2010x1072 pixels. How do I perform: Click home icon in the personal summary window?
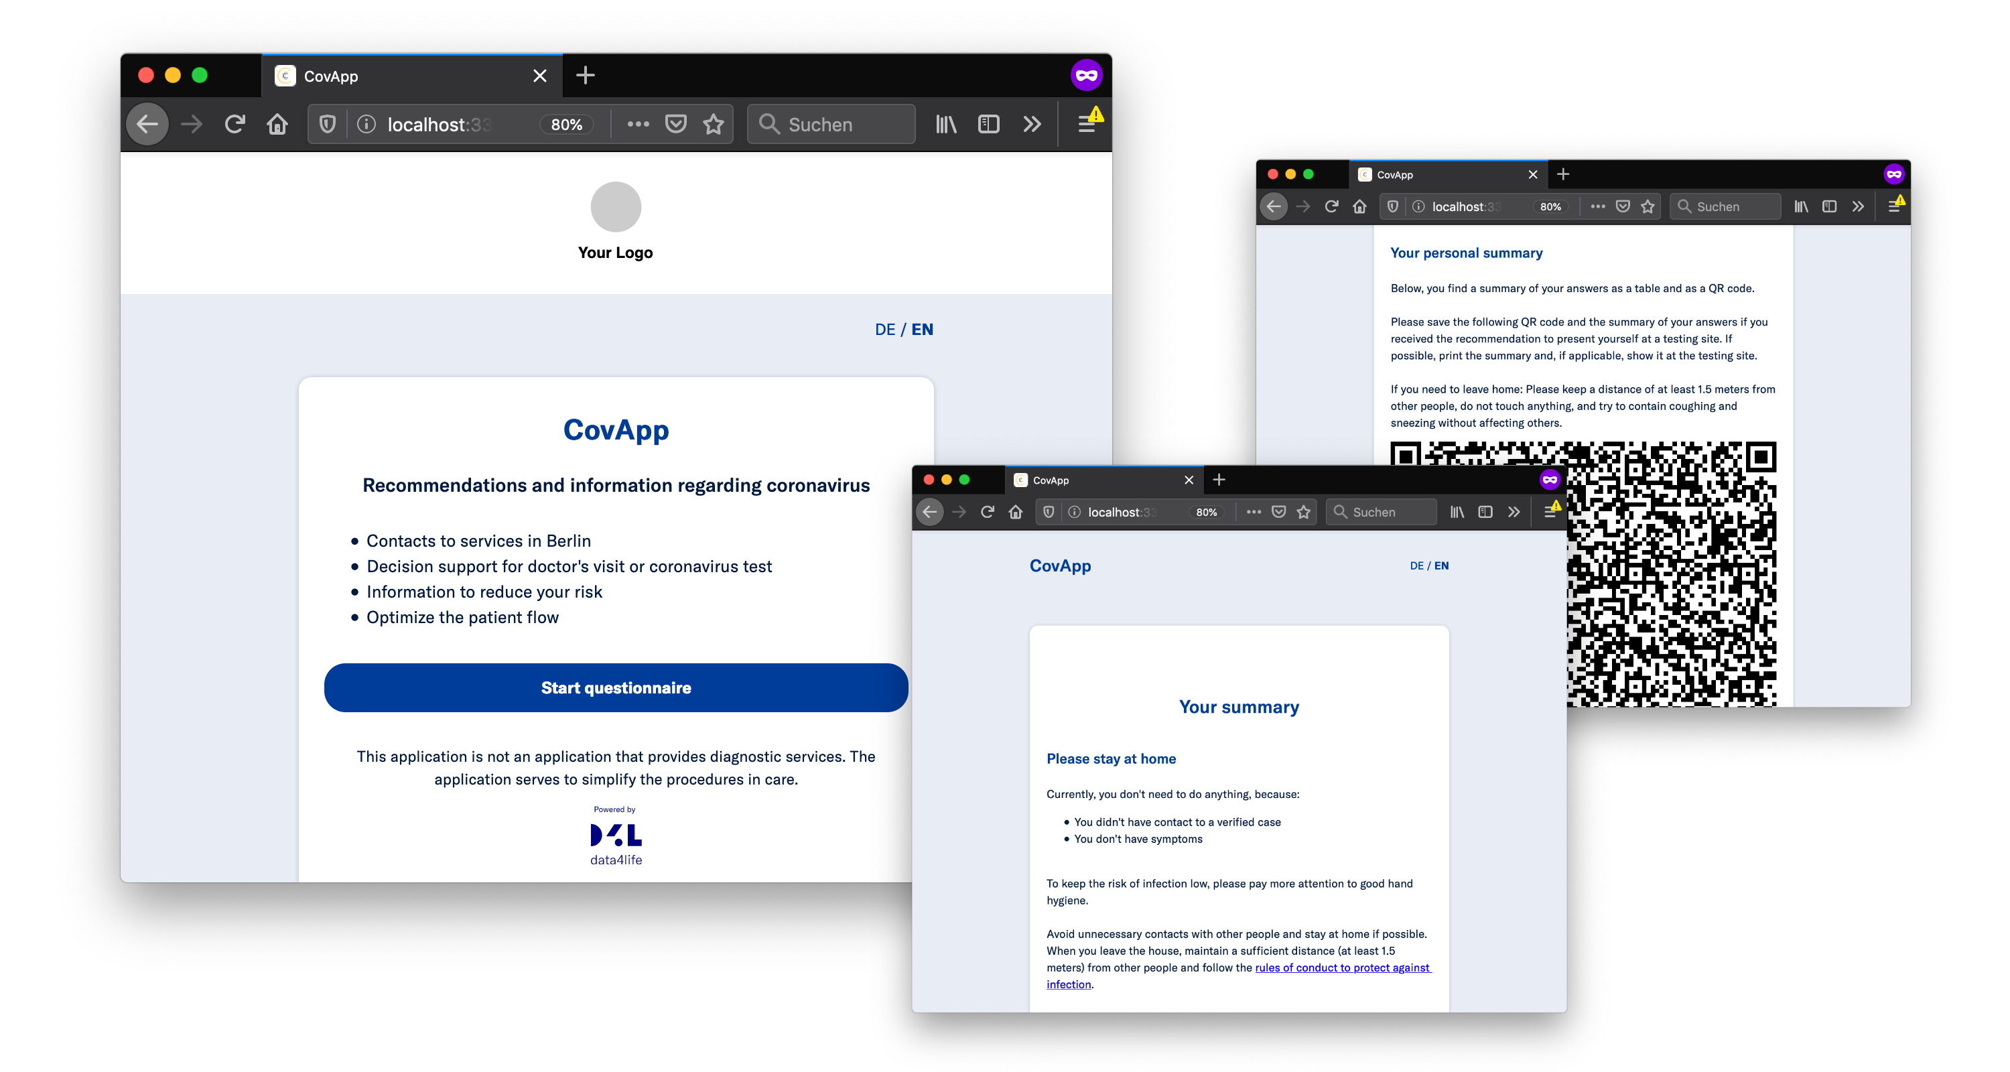[1359, 207]
